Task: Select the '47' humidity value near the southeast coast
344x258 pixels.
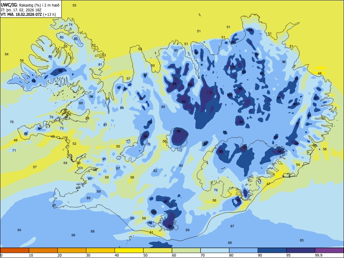Action: [x=268, y=184]
